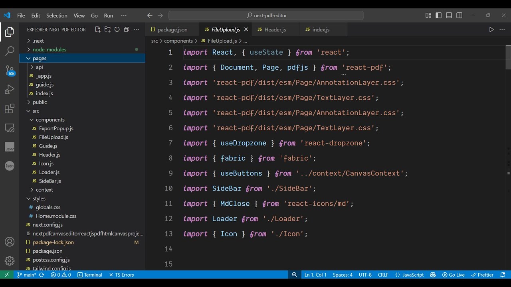
Task: Switch to the Header.js tab
Action: click(x=275, y=29)
